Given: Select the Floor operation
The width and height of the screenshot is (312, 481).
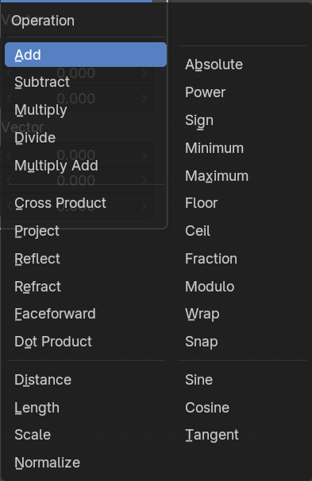Looking at the screenshot, I should 241,203.
